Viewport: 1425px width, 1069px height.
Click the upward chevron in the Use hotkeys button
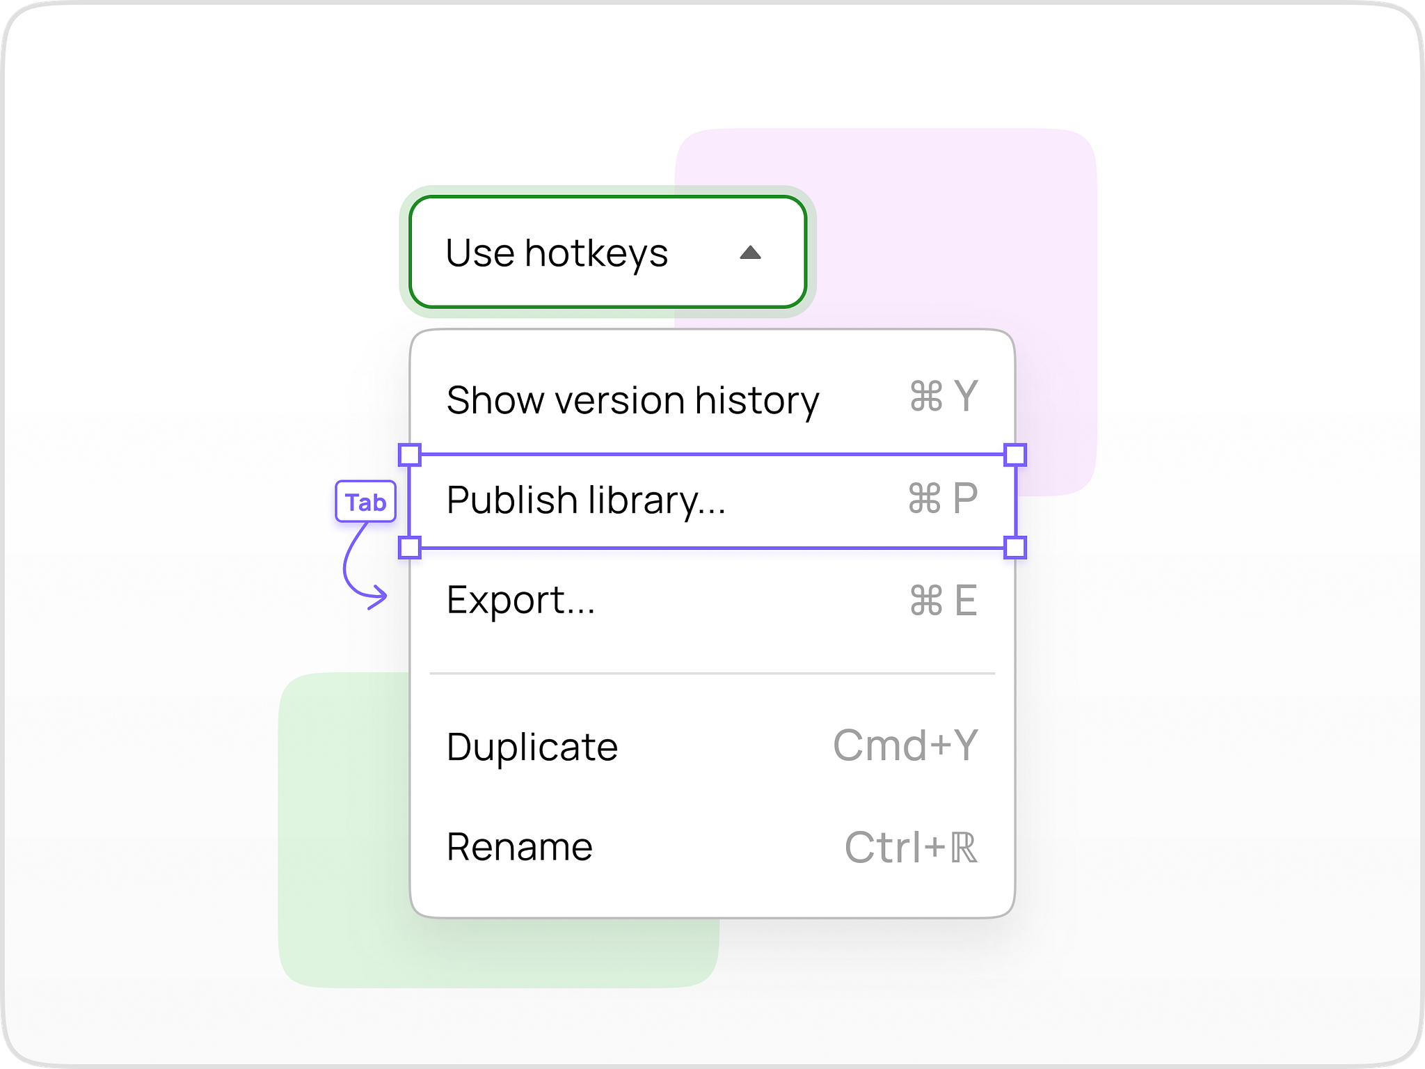click(x=751, y=253)
